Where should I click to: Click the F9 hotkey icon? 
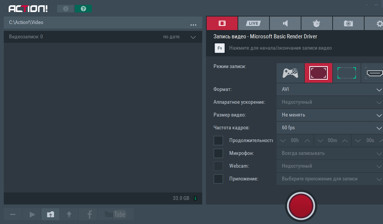click(x=219, y=48)
